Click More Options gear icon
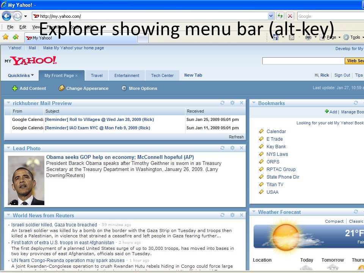364x273 pixels. (x=124, y=88)
